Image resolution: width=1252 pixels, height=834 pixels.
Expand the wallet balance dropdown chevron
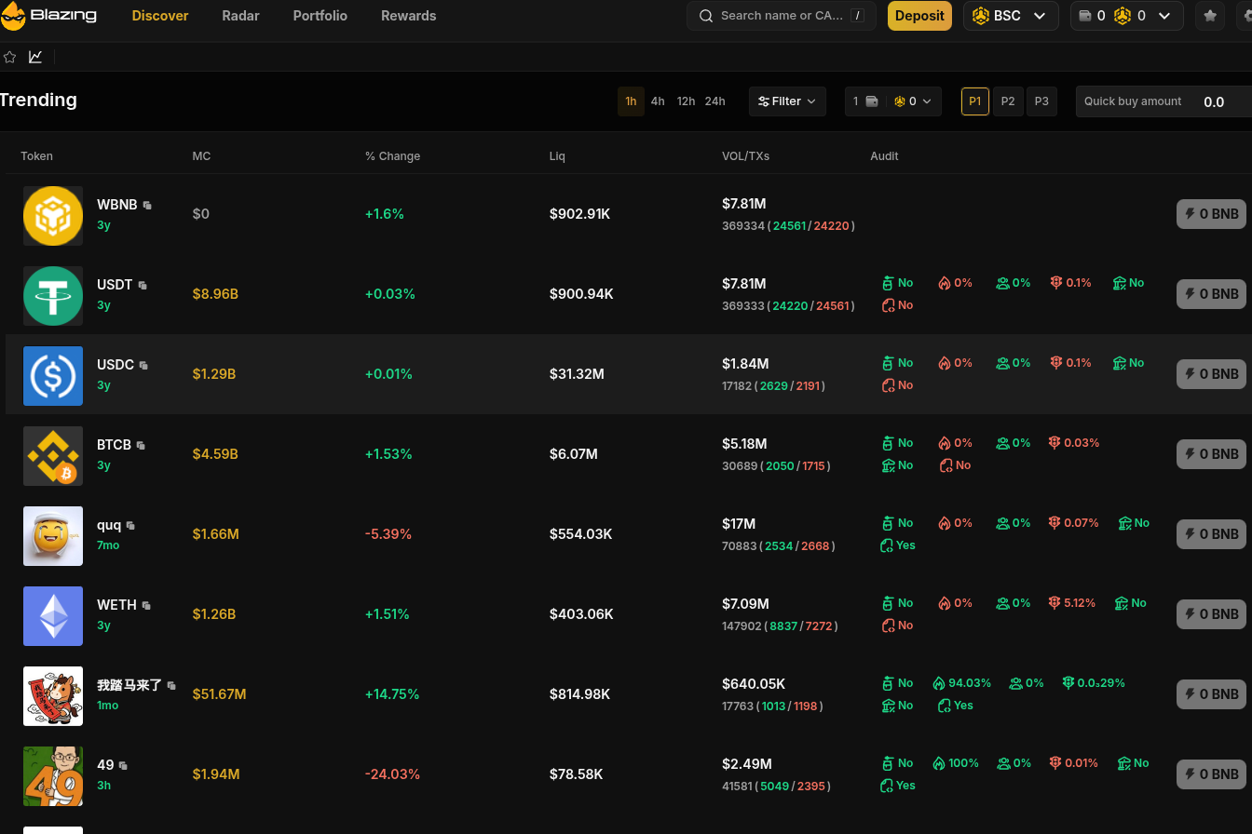click(1163, 16)
